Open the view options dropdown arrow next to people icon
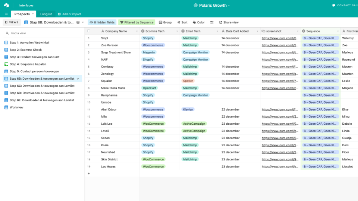 click(83, 22)
